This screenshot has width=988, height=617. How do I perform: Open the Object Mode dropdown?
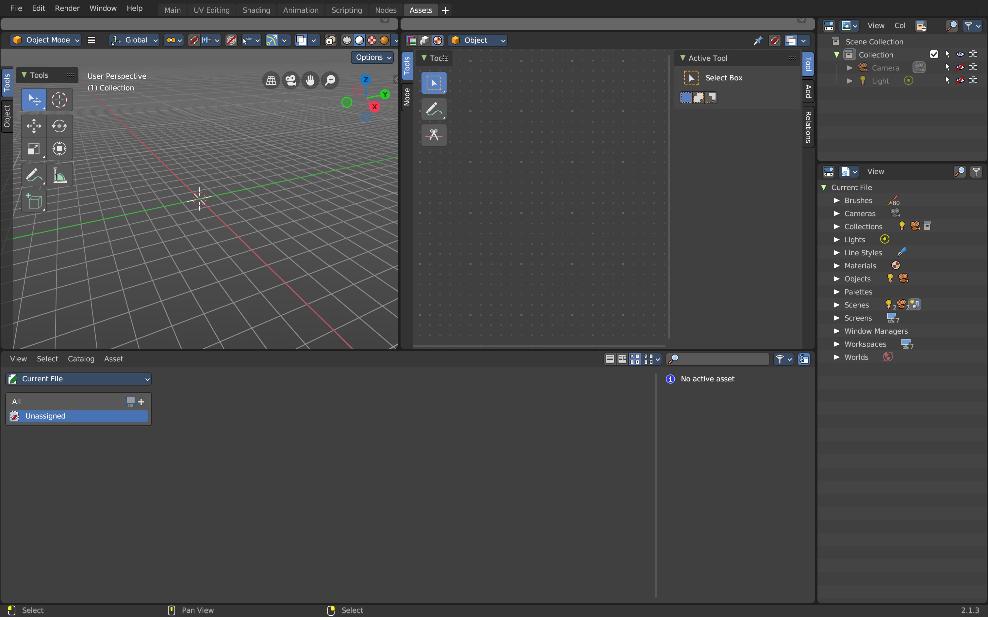point(45,40)
